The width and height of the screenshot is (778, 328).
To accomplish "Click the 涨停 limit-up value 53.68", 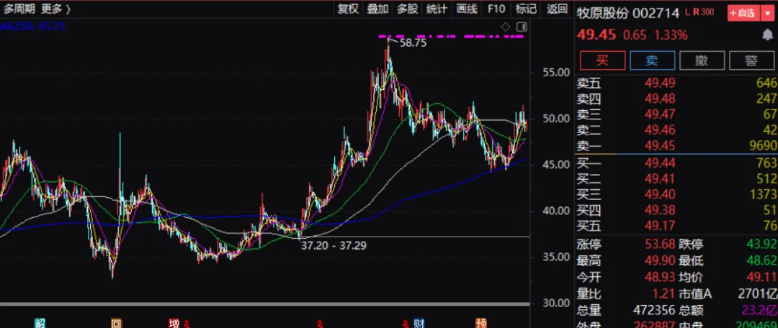I will (659, 245).
